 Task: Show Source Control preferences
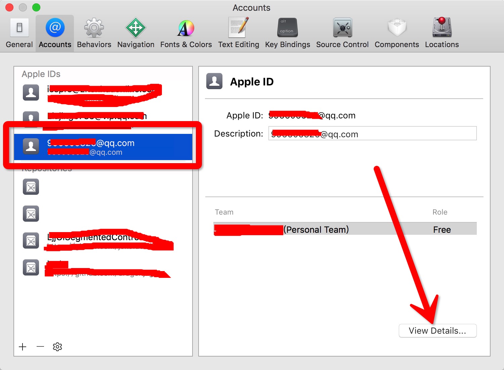[342, 33]
